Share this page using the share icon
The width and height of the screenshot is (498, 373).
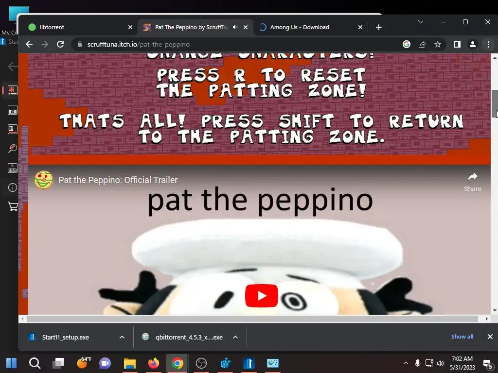(422, 44)
